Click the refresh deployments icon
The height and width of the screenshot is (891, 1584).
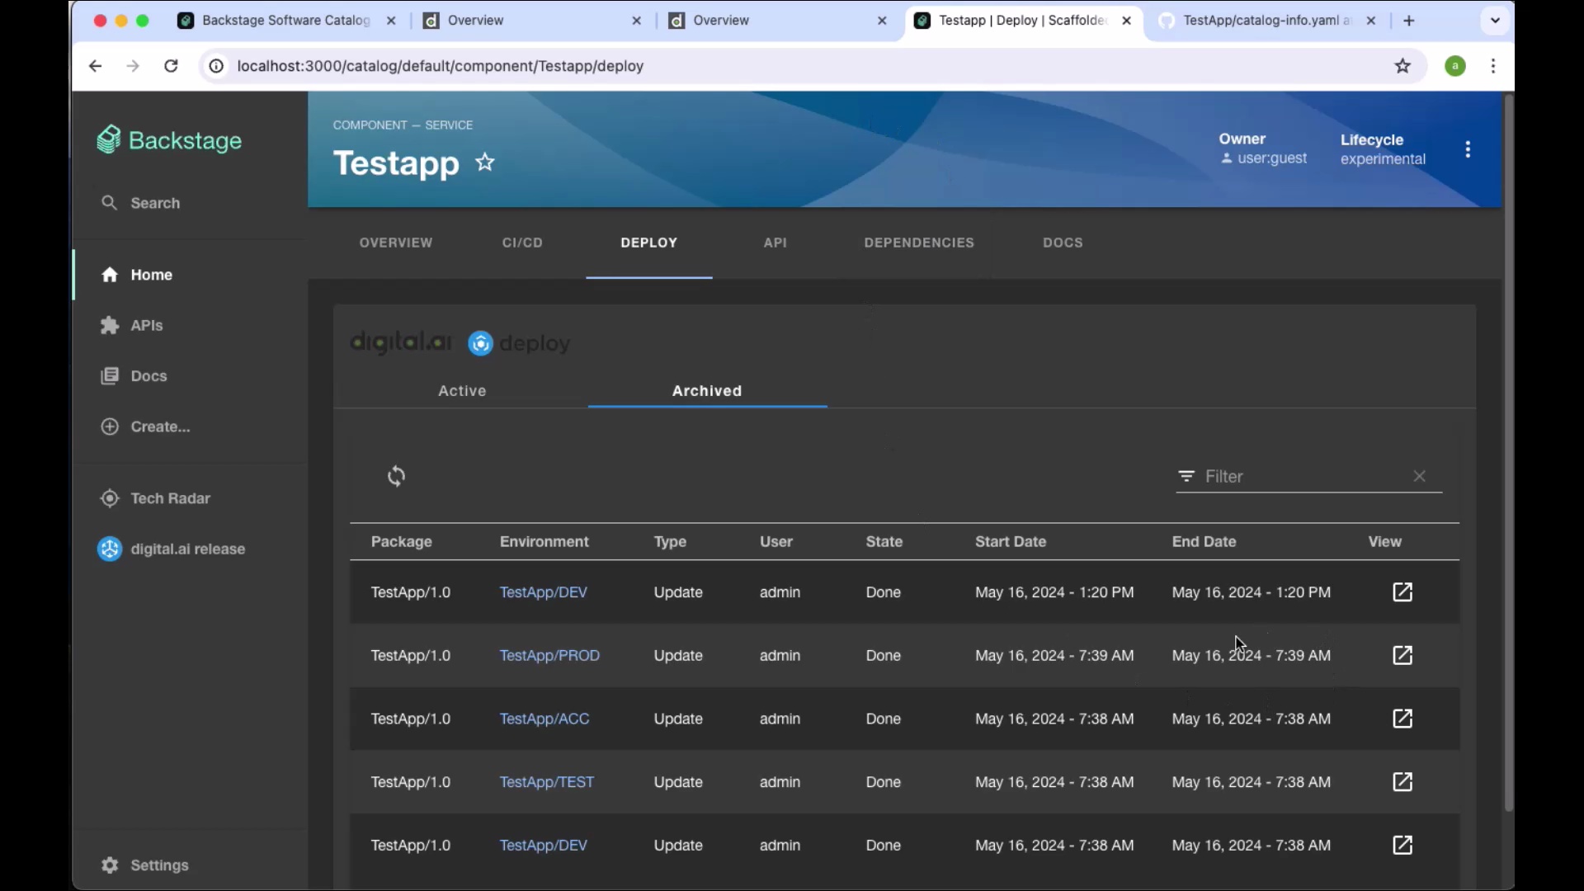click(396, 476)
